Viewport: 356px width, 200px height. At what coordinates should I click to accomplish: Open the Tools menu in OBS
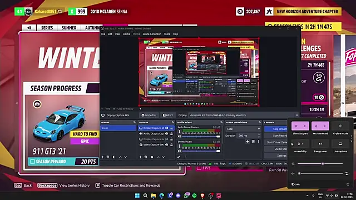167,34
